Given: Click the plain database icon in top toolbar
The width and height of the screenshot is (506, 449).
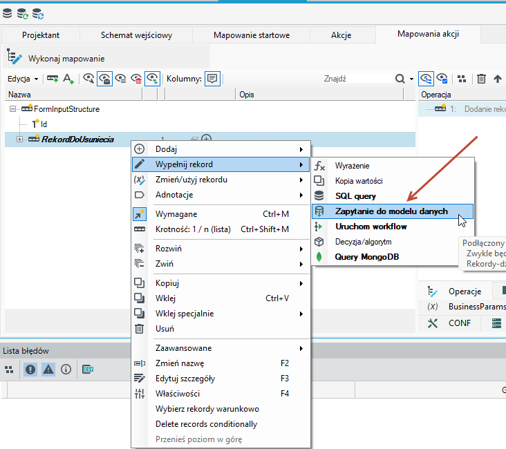Looking at the screenshot, I should (x=7, y=13).
